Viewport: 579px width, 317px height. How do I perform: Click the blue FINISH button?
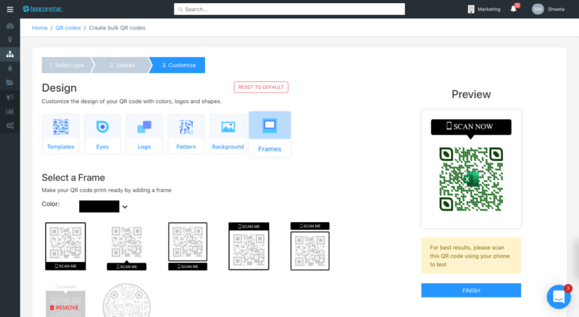click(x=471, y=291)
